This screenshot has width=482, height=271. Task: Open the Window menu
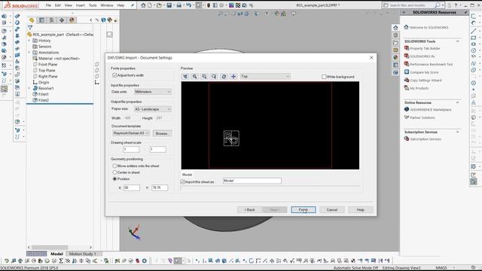tap(107, 5)
